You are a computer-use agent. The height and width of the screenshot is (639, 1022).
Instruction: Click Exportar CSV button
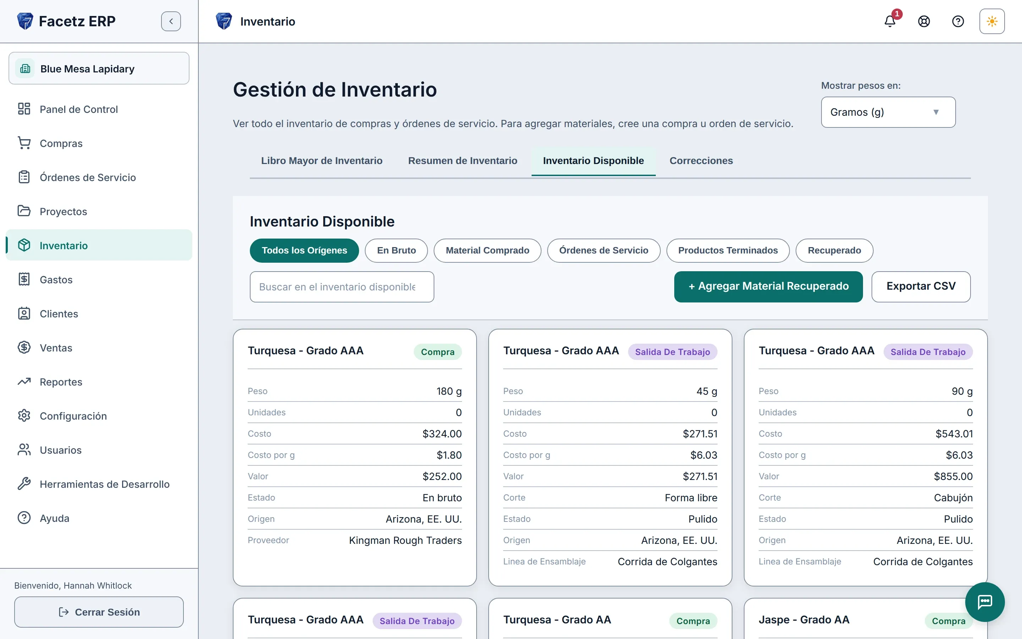coord(921,286)
